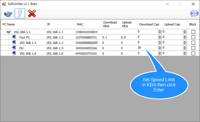This screenshot has height=122, width=200.
Task: Select the 192.168.1.3 device name
Action: click(28, 43)
